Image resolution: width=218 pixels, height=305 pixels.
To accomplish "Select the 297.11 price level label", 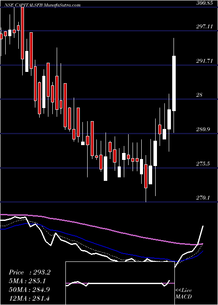I will [x=204, y=27].
